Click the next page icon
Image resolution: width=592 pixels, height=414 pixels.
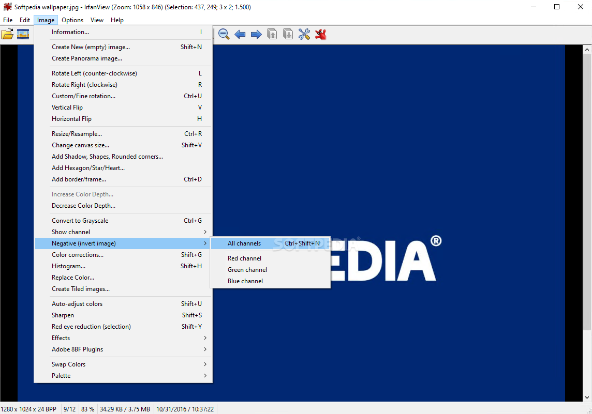[x=288, y=34]
